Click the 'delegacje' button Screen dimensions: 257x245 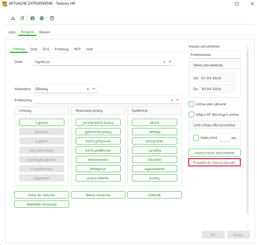[x=98, y=169]
